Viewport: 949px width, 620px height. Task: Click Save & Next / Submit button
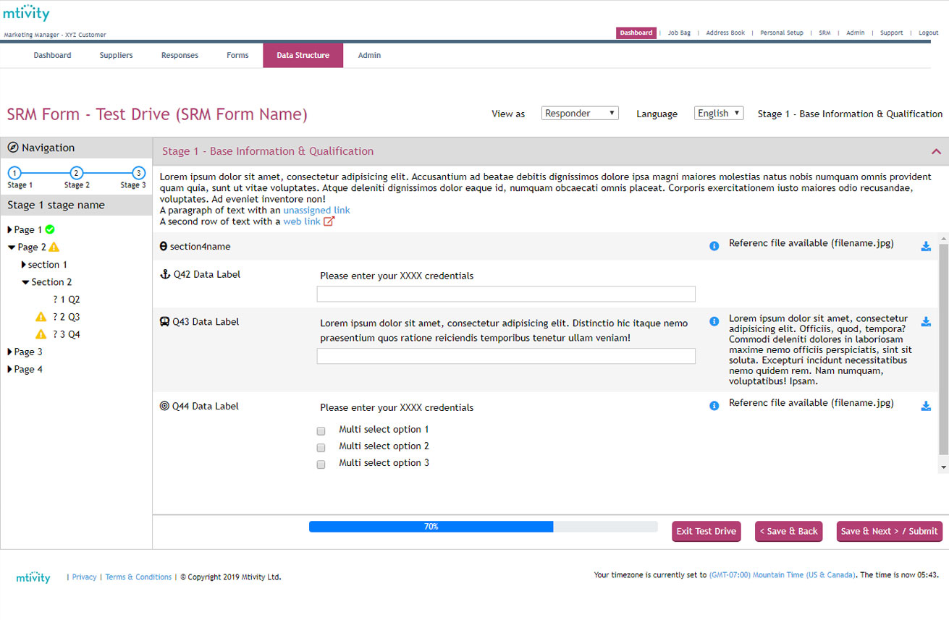[x=890, y=531]
